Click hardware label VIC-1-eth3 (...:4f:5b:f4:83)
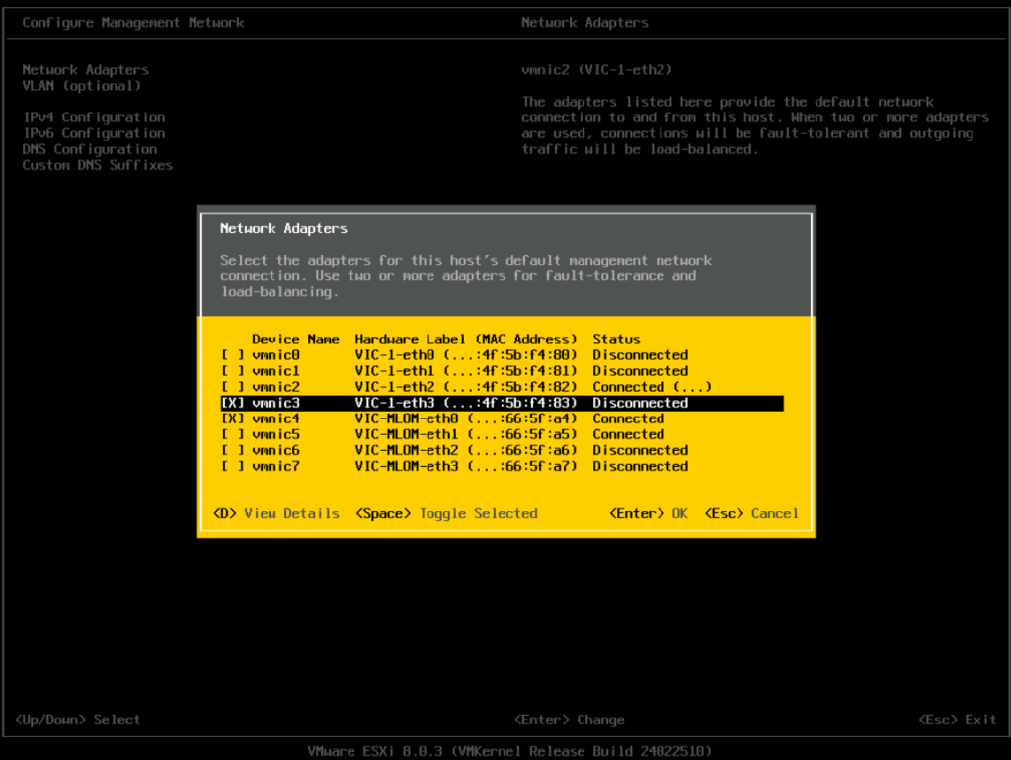1011x760 pixels. click(466, 403)
